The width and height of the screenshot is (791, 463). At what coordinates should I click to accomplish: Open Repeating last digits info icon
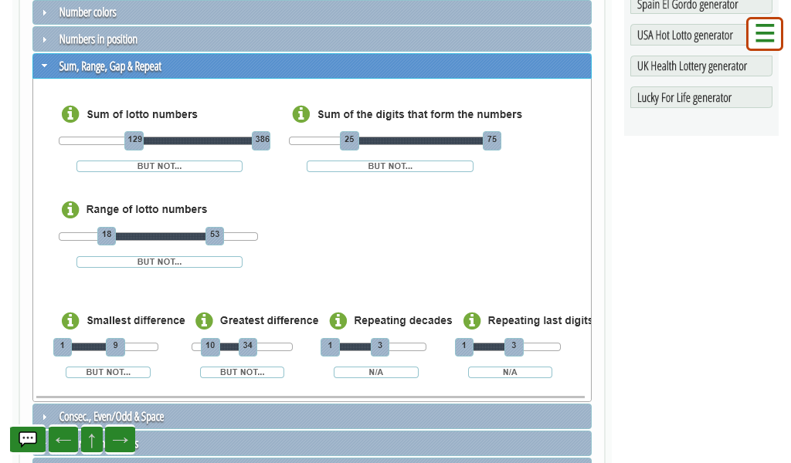coord(472,320)
